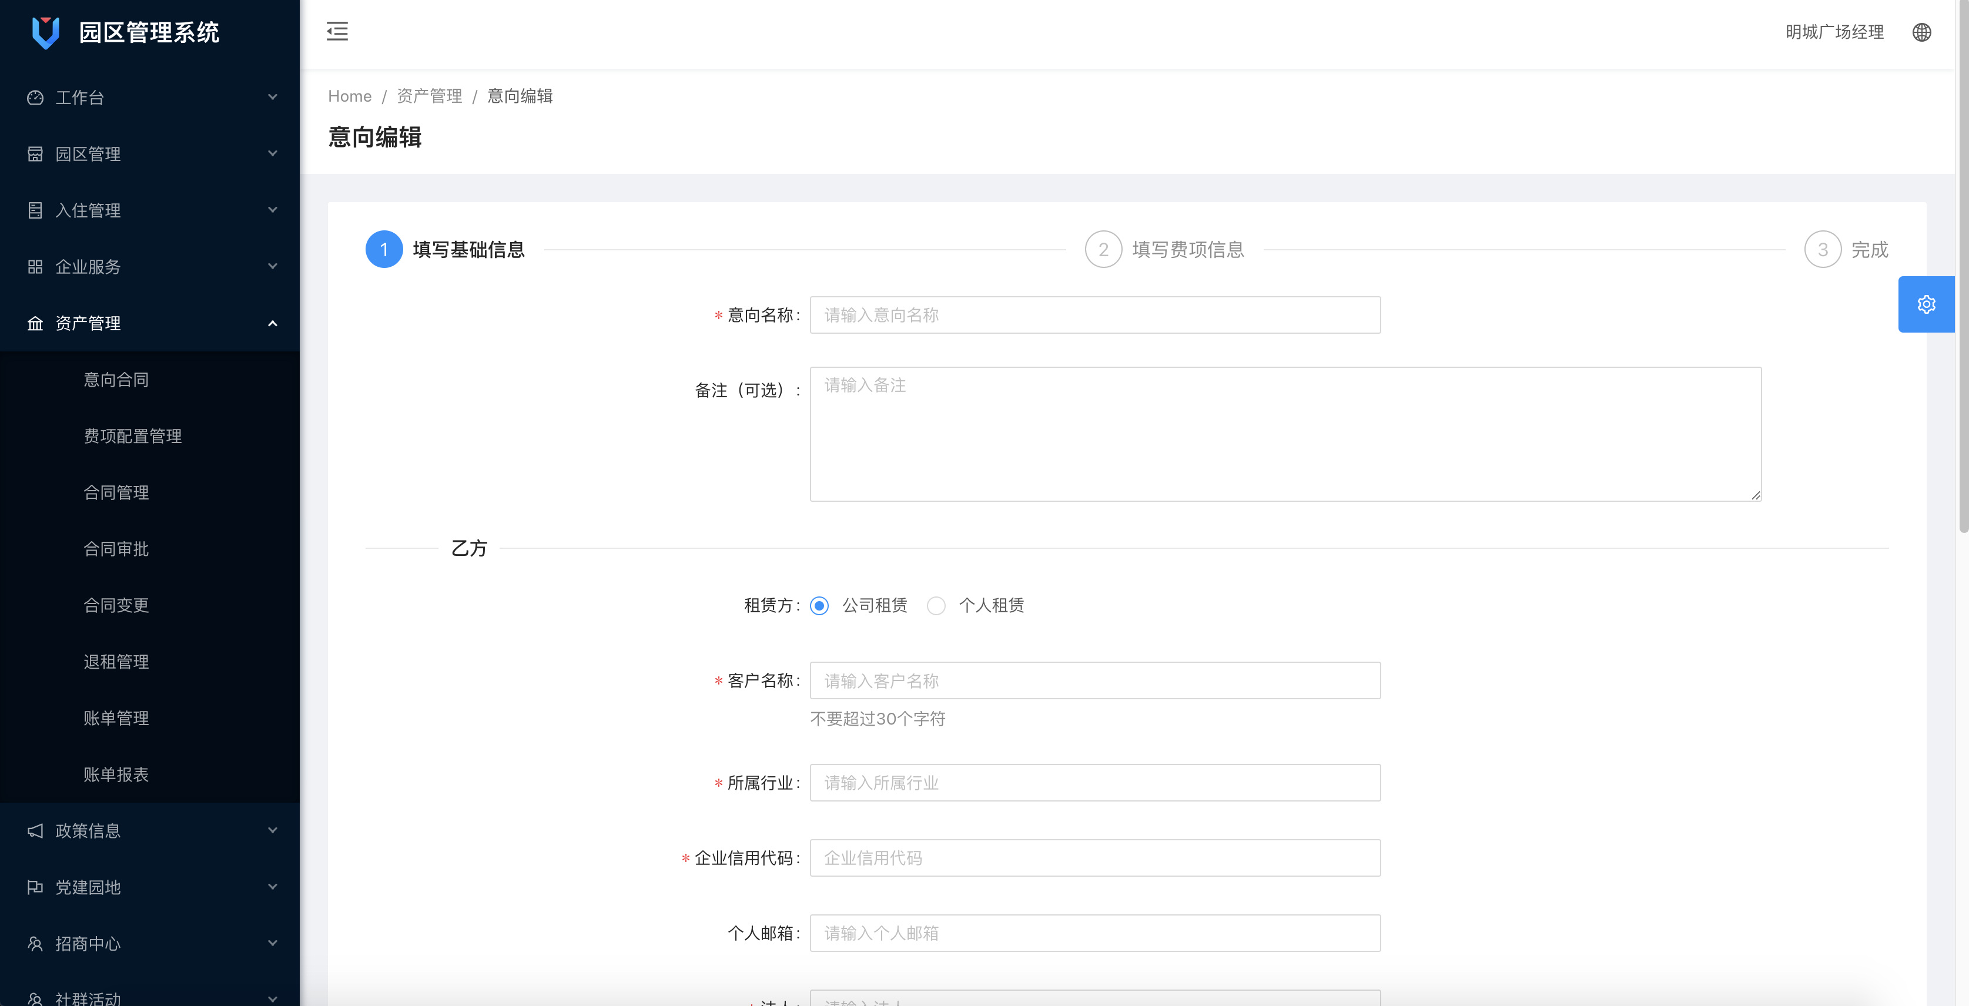Click the 企业服务 grid icon

(x=35, y=267)
